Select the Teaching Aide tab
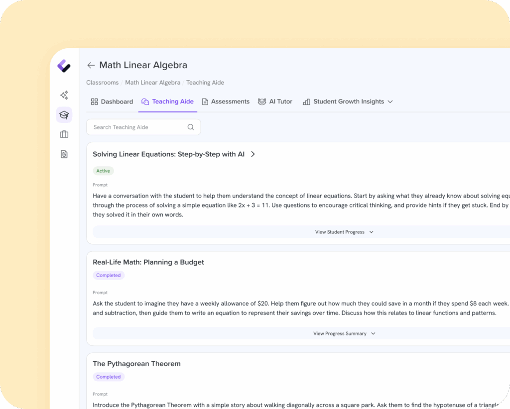 point(168,102)
